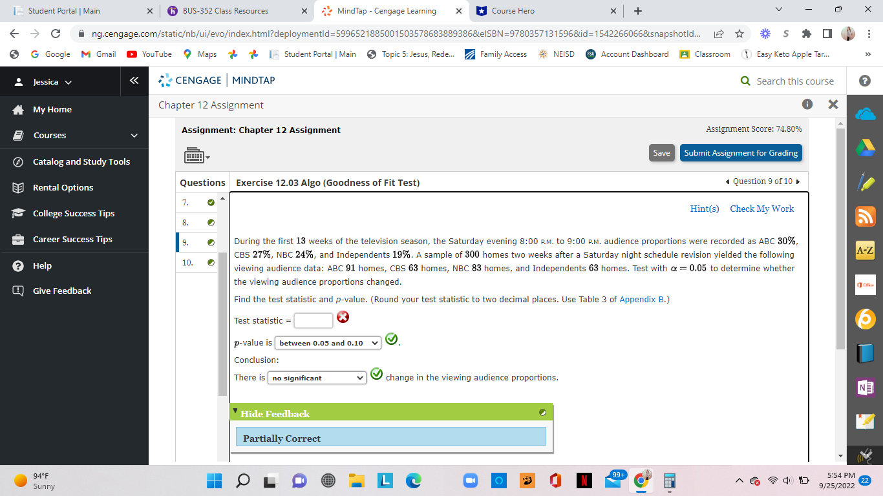883x496 pixels.
Task: Go to next question arrow
Action: 798,182
